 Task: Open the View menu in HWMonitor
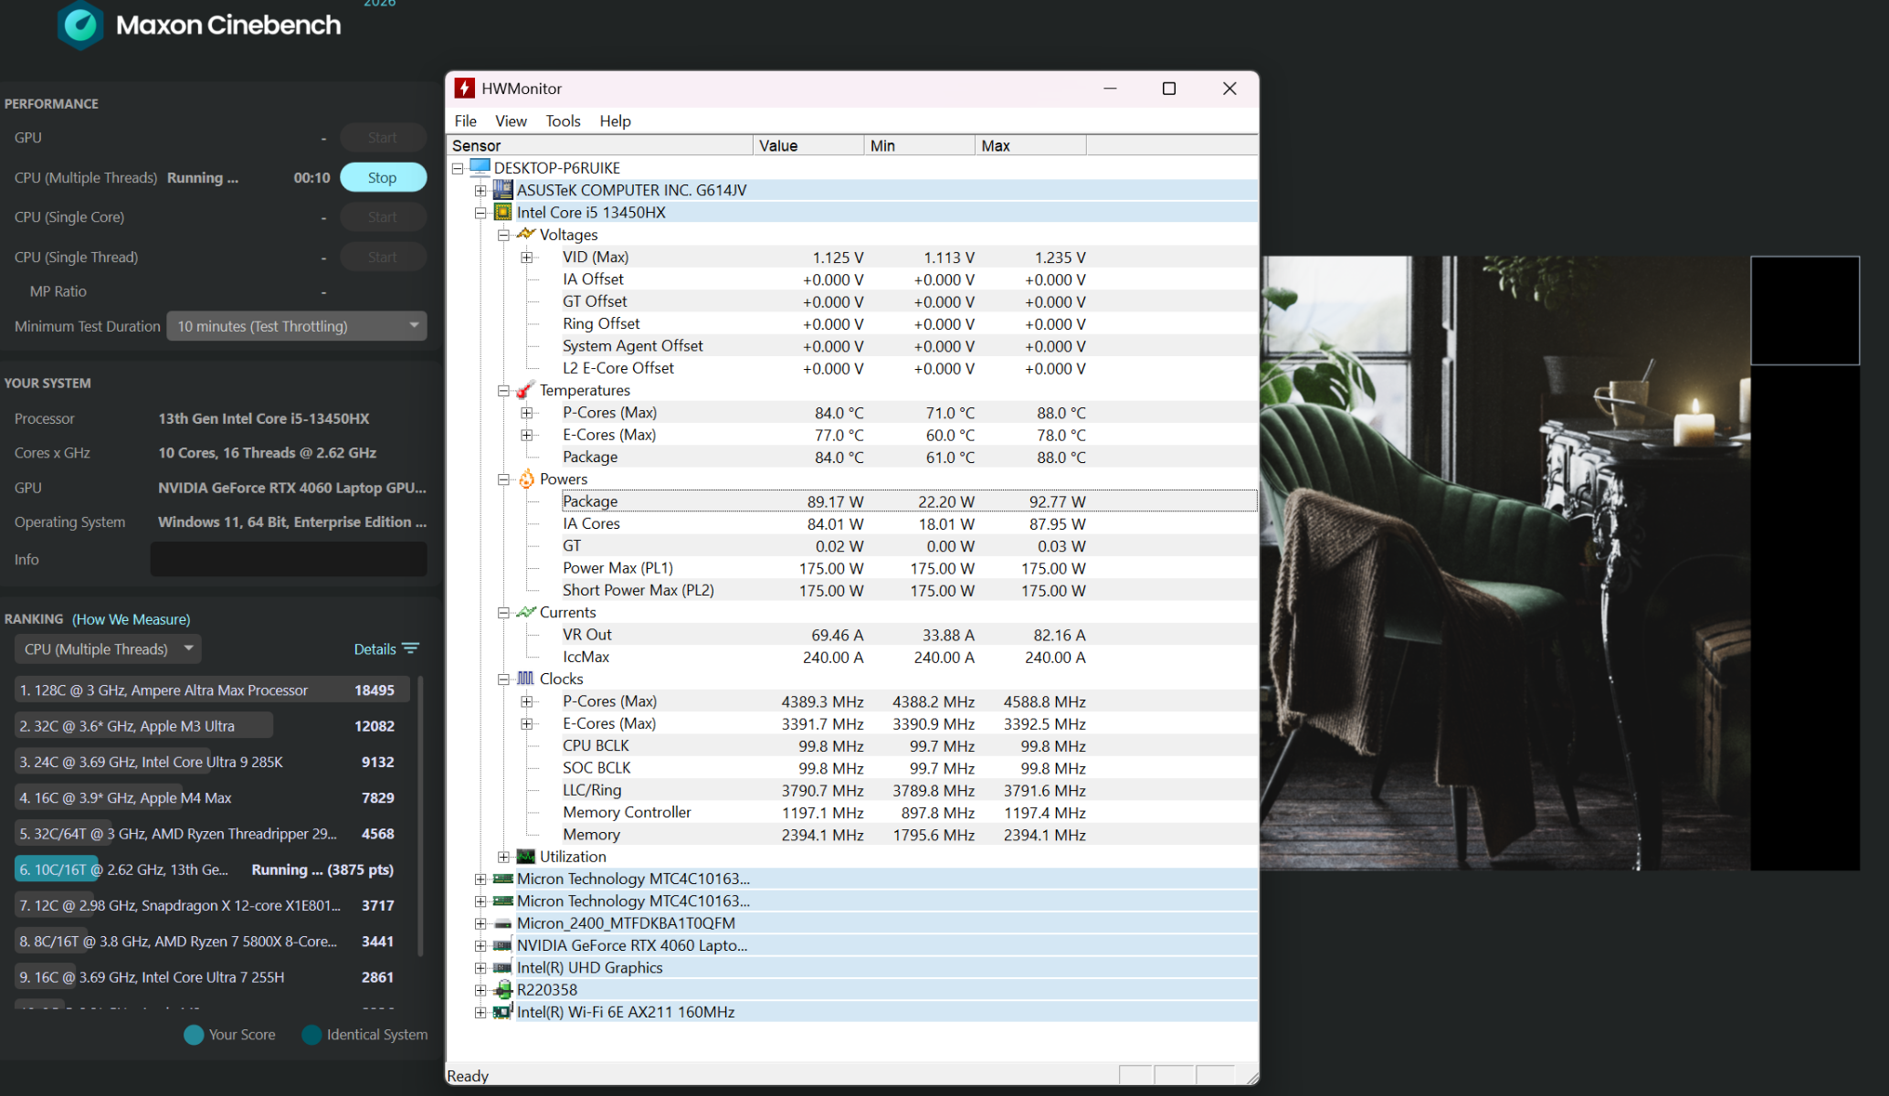pyautogui.click(x=511, y=121)
